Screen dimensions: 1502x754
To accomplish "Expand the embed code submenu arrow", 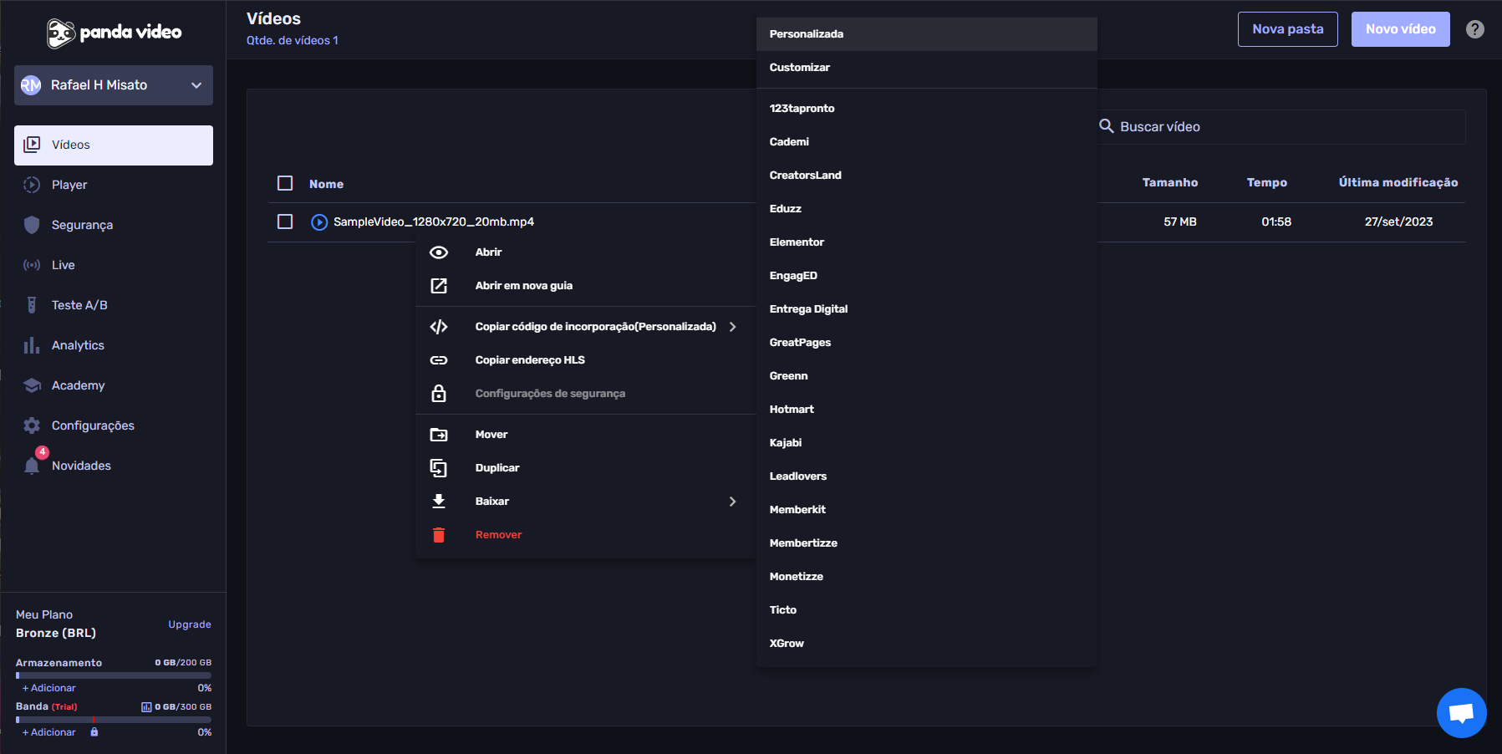I will pos(732,327).
